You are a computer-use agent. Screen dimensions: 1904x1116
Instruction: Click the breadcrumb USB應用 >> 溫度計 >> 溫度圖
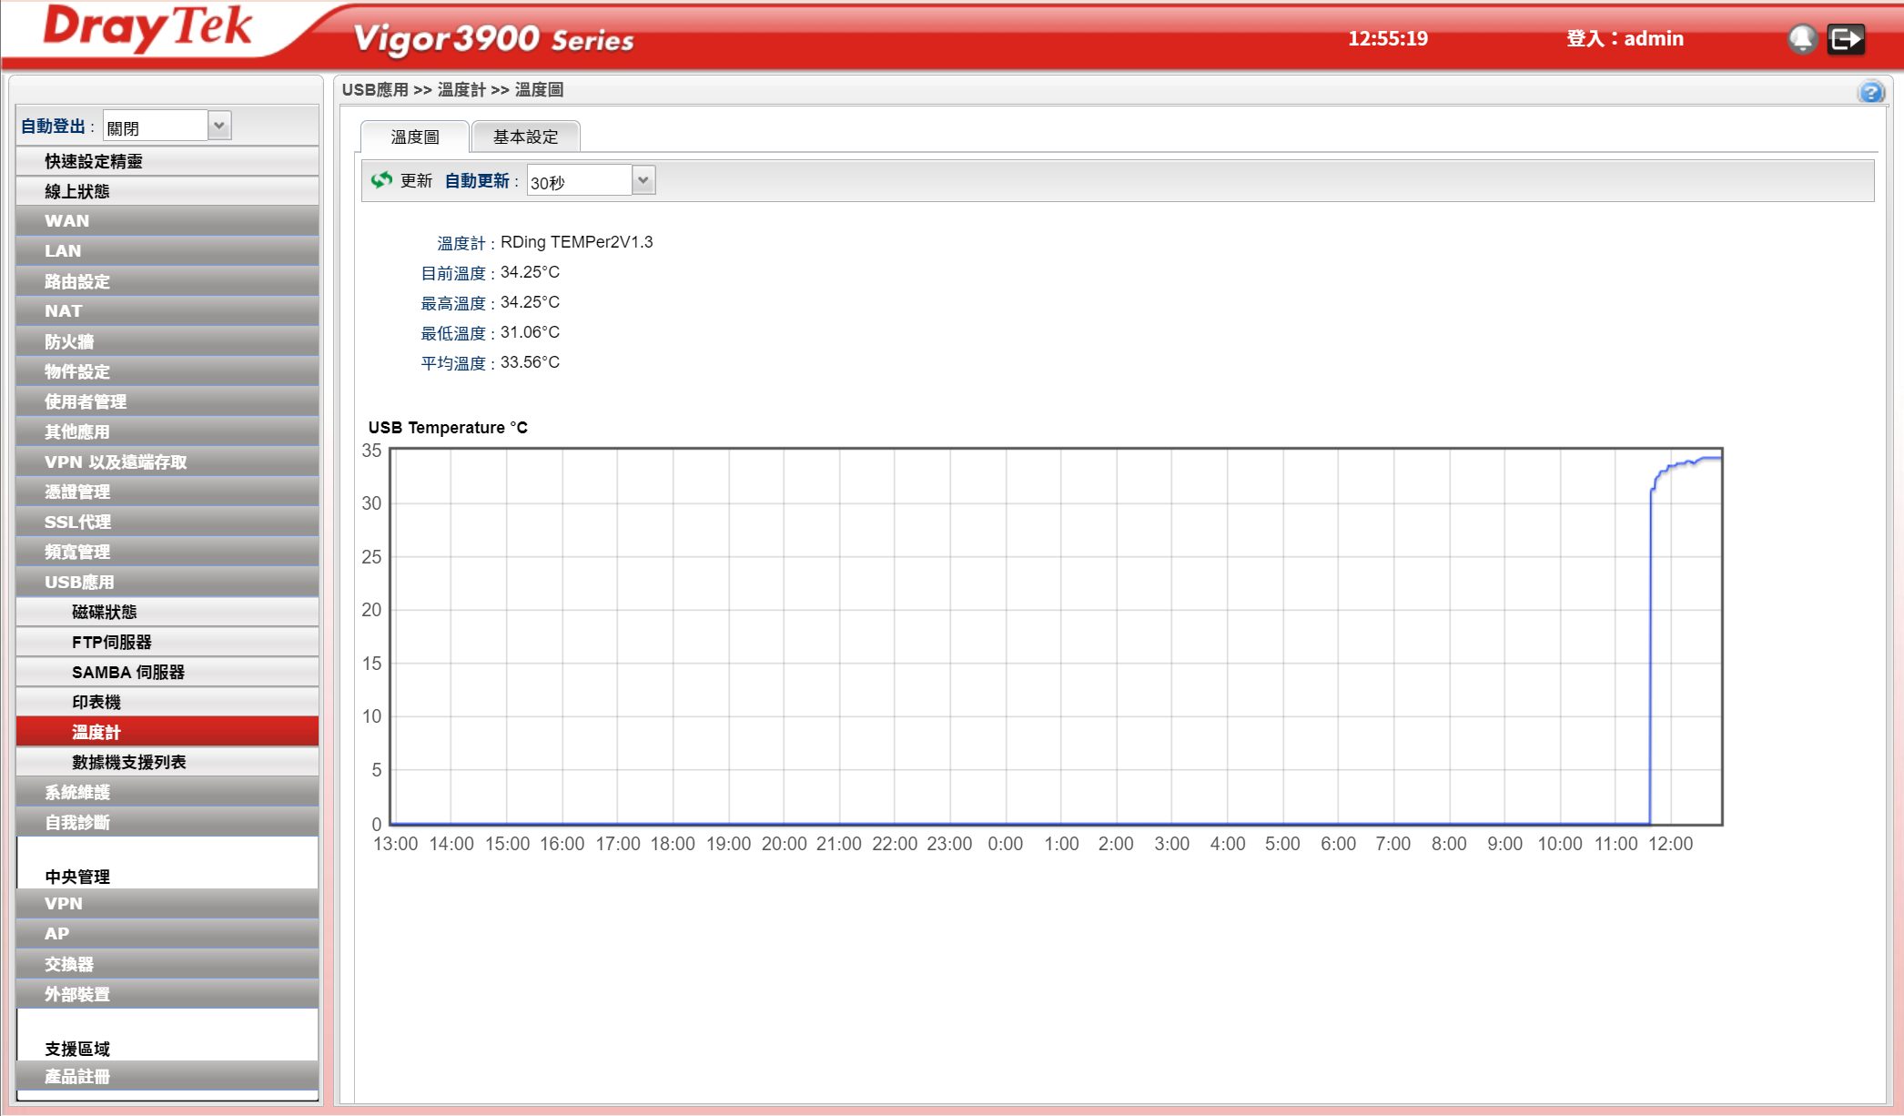click(x=452, y=89)
